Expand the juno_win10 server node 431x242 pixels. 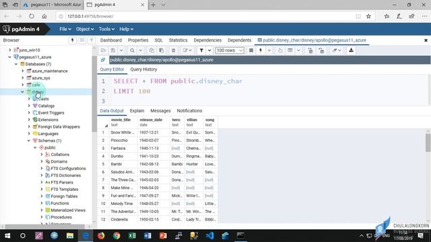pos(10,50)
